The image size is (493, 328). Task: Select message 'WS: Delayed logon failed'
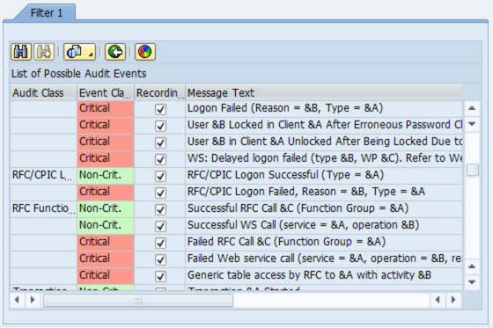pyautogui.click(x=325, y=158)
